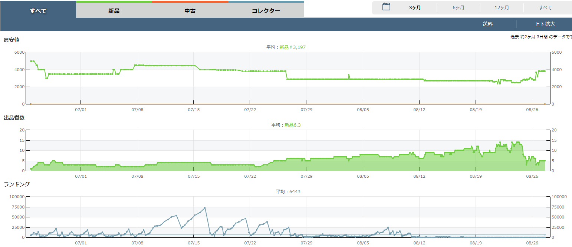Screen dimensions: 572x247
Task: Switch to the 新品 tab
Action: (x=114, y=11)
